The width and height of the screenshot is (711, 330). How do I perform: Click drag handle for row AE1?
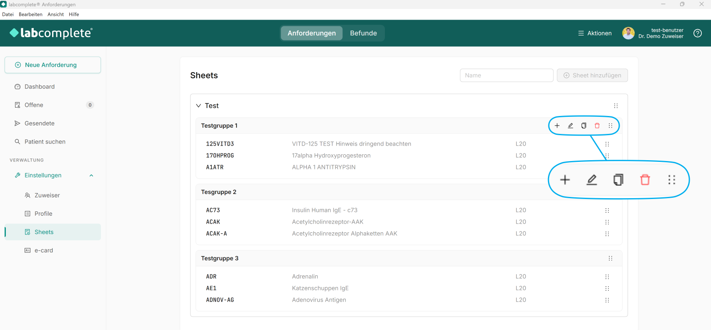point(607,288)
